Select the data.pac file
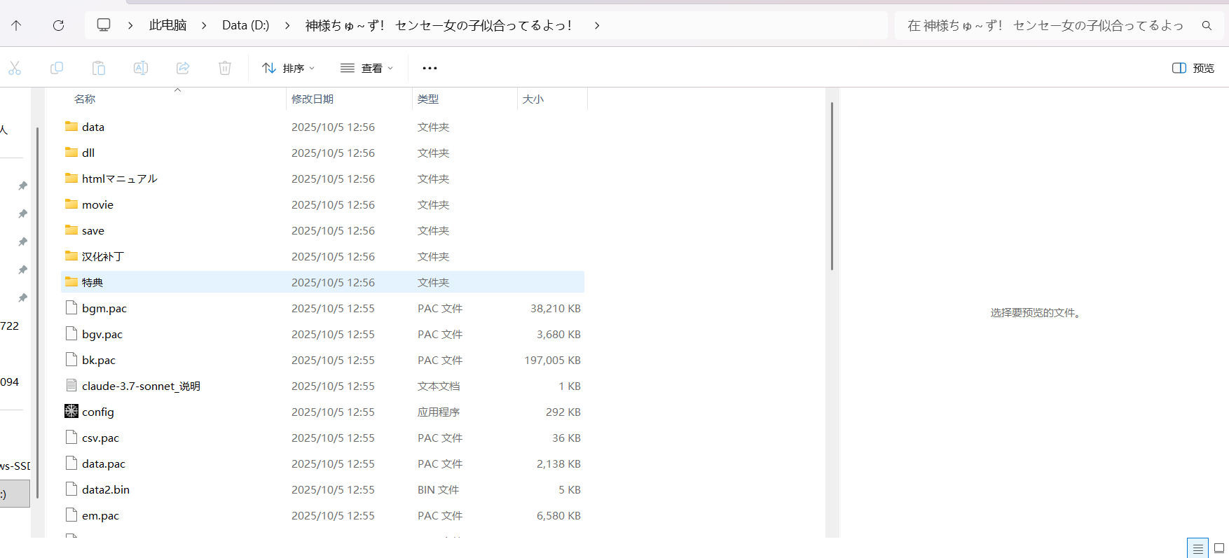 point(322,463)
